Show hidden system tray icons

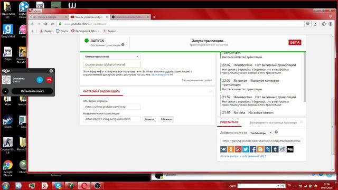tap(295, 186)
